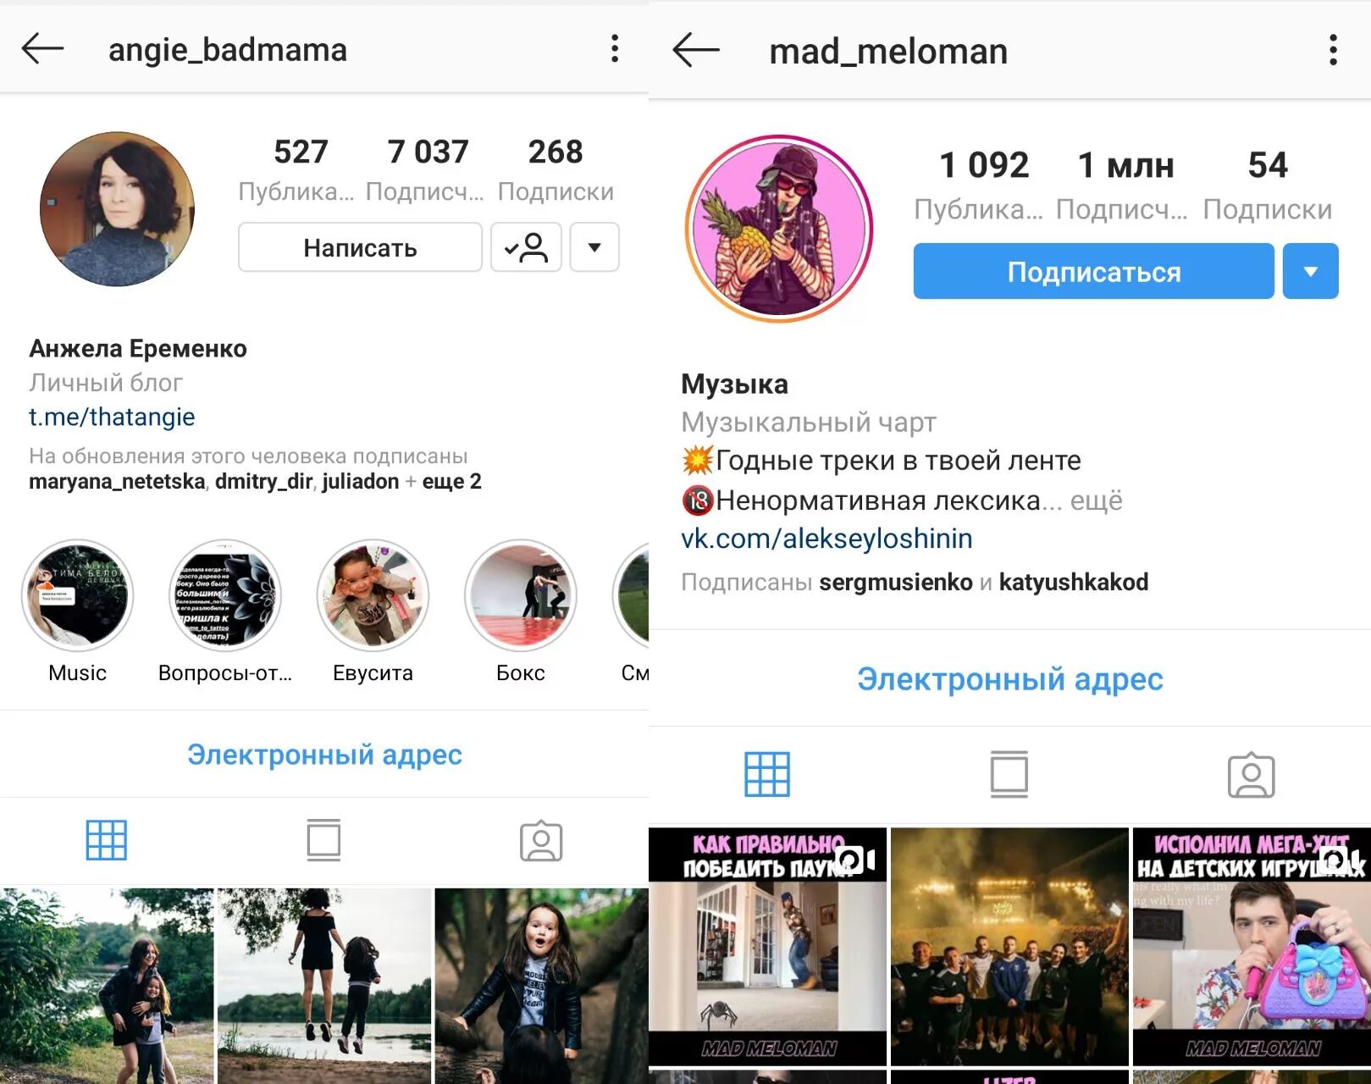Open vk.com/alekseyloshinin link
Image resolution: width=1371 pixels, height=1084 pixels.
pos(826,539)
